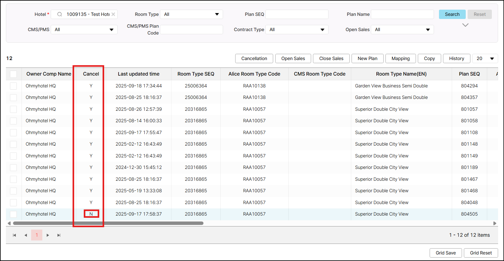504x261 pixels.
Task: Open the Room Type dropdown
Action: tap(191, 14)
